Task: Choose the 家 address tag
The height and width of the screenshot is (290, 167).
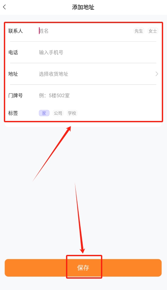Action: (44, 113)
